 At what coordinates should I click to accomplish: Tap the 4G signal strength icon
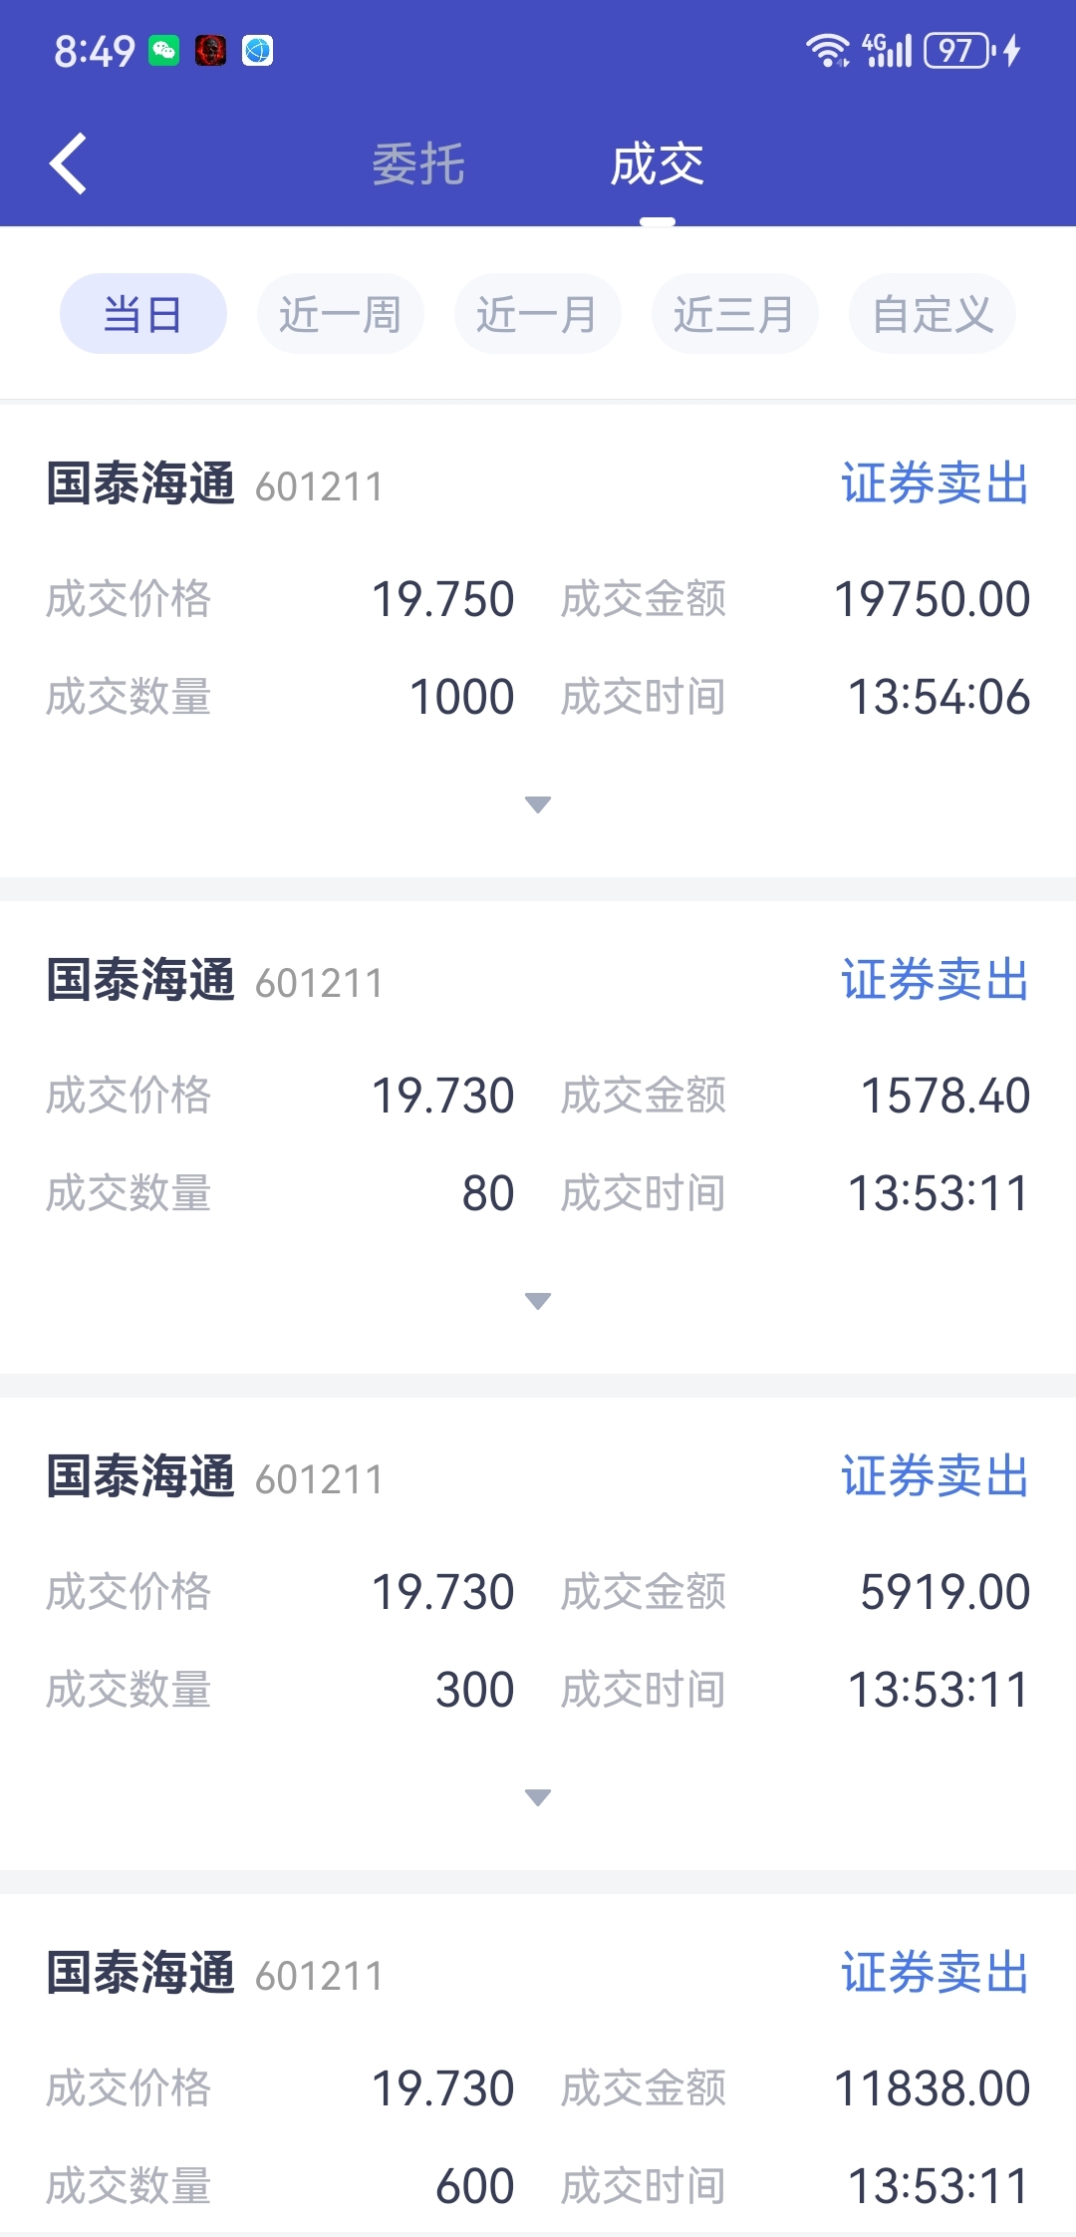(x=887, y=50)
